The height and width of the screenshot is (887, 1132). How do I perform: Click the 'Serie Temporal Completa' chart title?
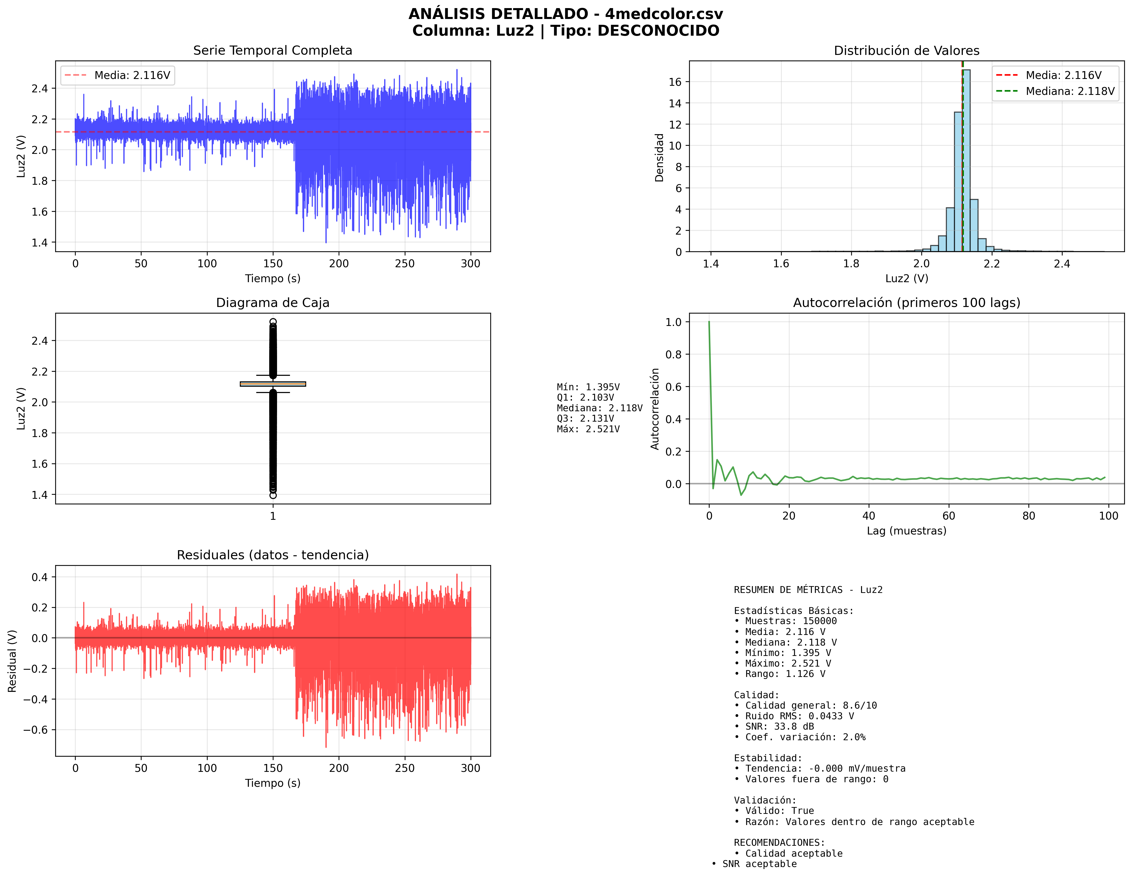(272, 50)
